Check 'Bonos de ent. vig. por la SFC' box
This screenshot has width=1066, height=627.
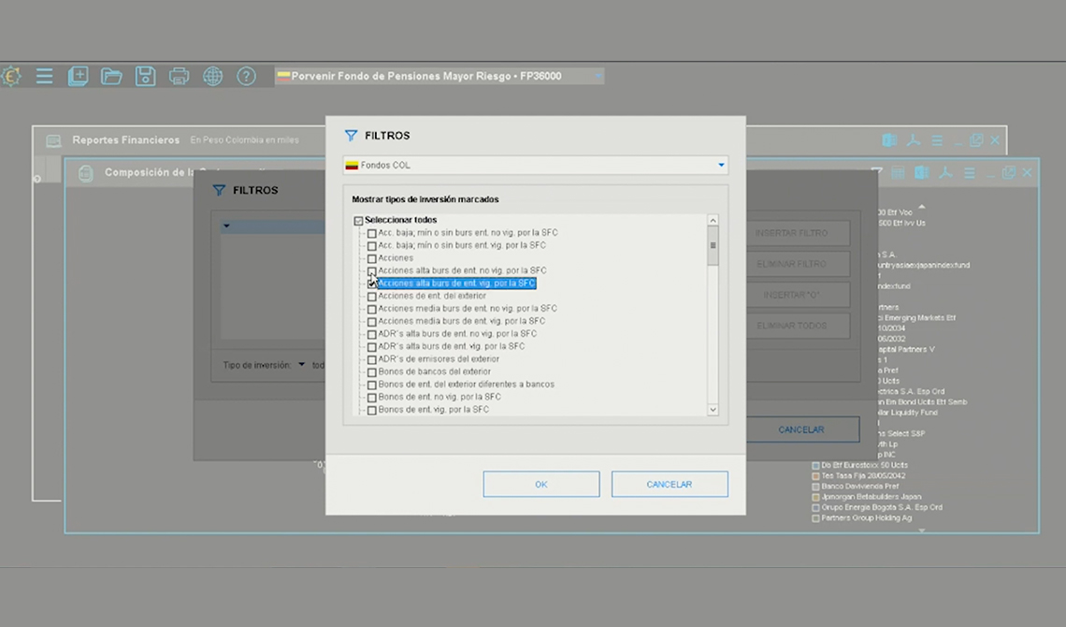372,410
